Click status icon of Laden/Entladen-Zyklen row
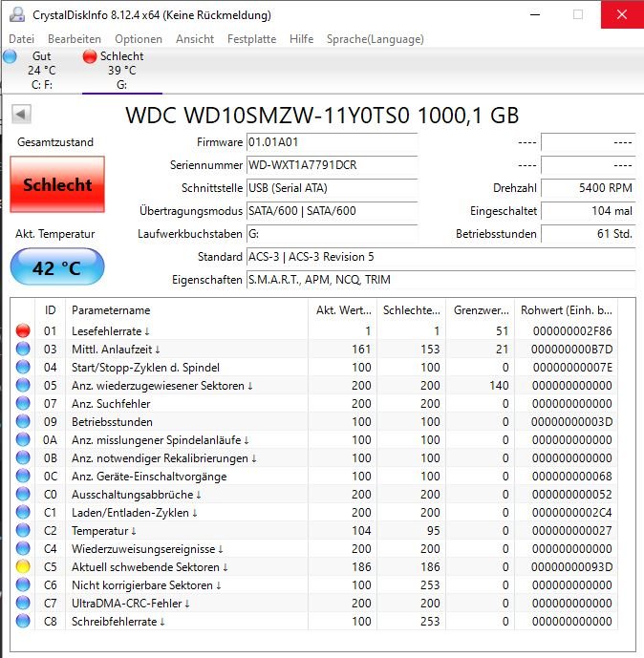This screenshot has height=658, width=644. tap(23, 513)
